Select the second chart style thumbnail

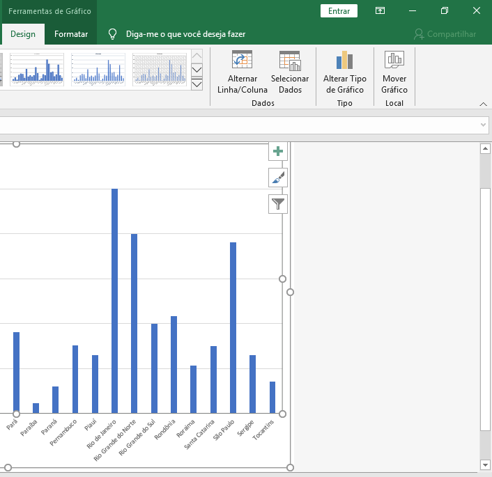98,69
